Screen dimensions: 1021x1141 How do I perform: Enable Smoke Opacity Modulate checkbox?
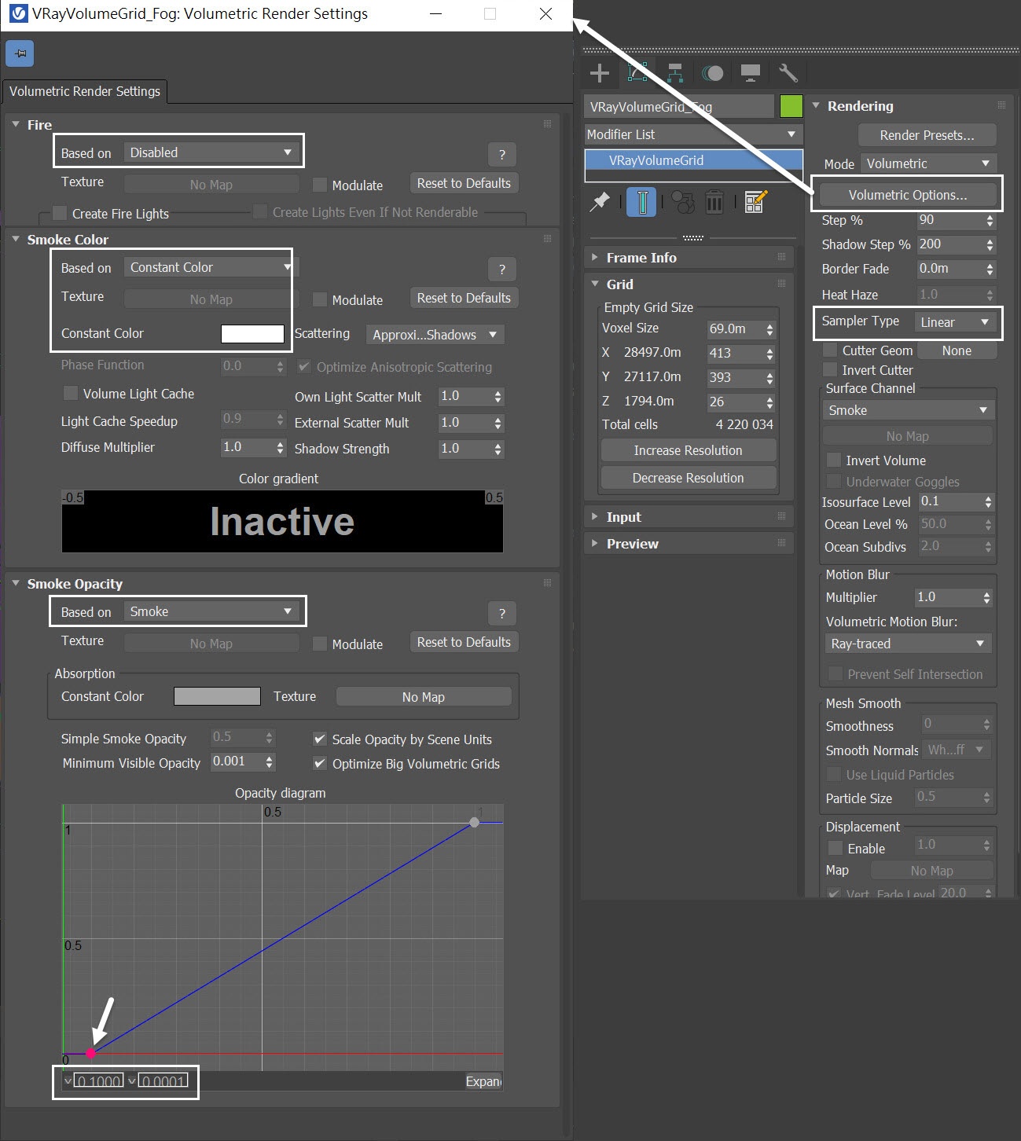[x=319, y=644]
